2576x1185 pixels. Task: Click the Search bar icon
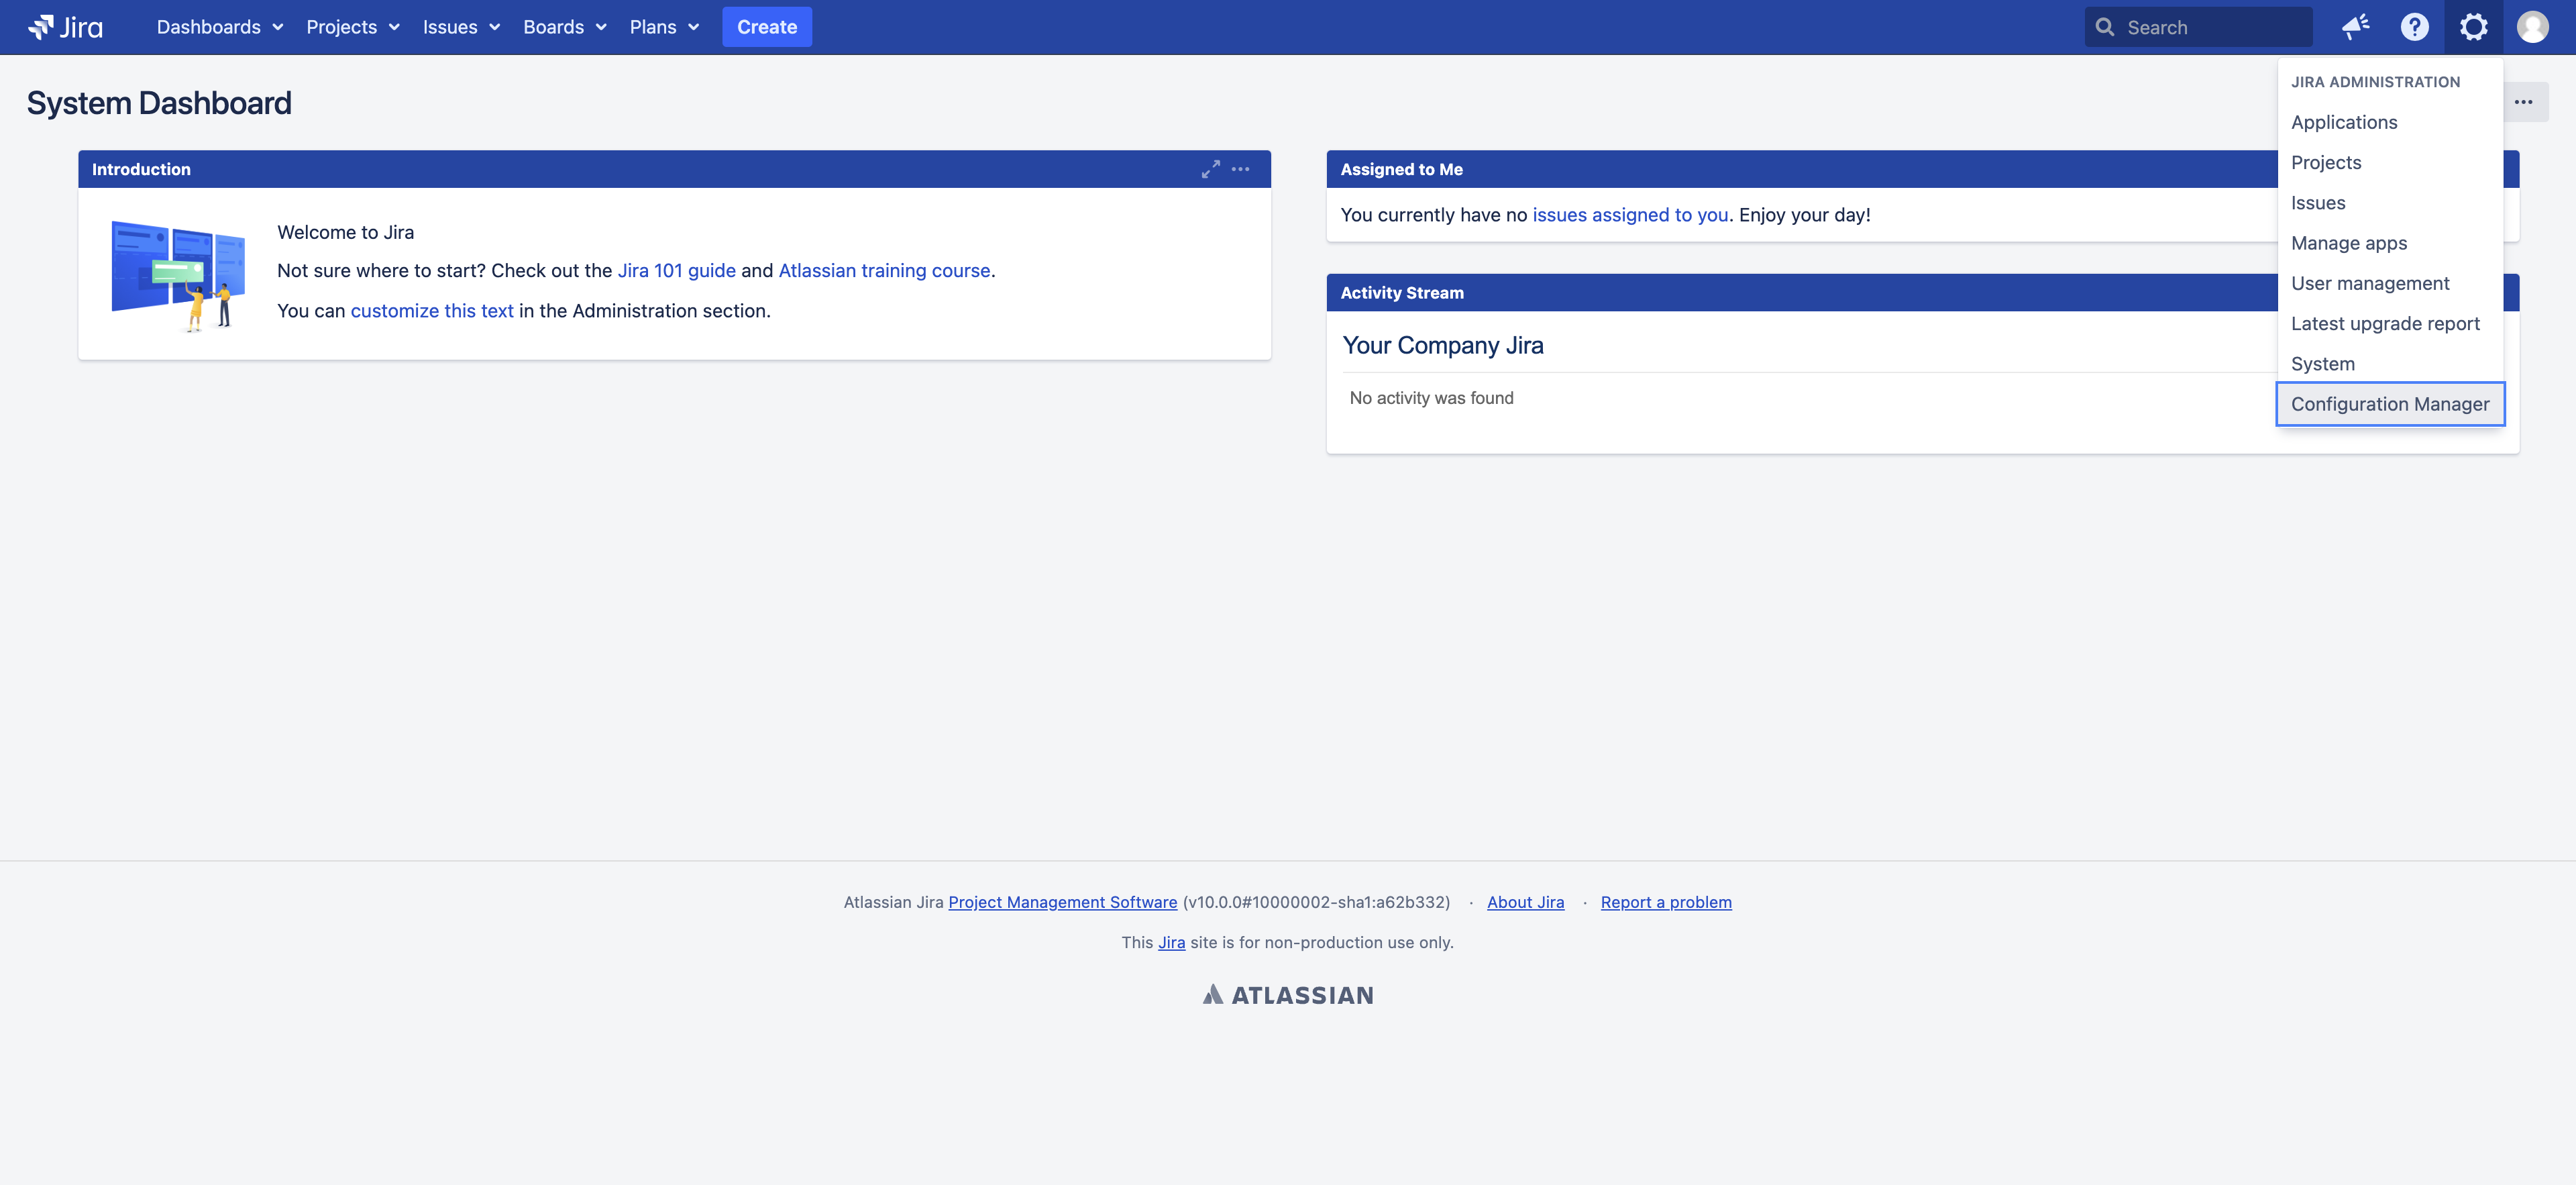[x=2103, y=26]
